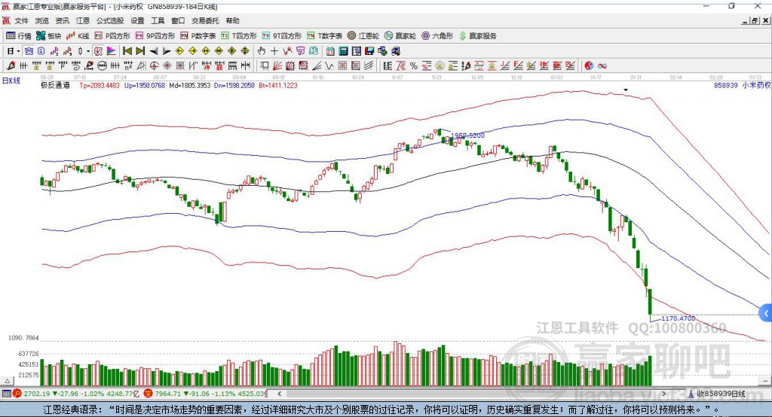The width and height of the screenshot is (772, 417).
Task: Click the blue infinity symbol icon
Action: [x=602, y=66]
